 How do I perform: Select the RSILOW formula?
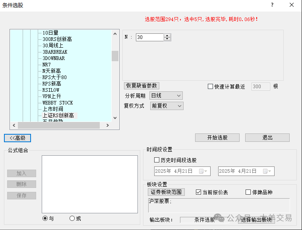(x=50, y=90)
